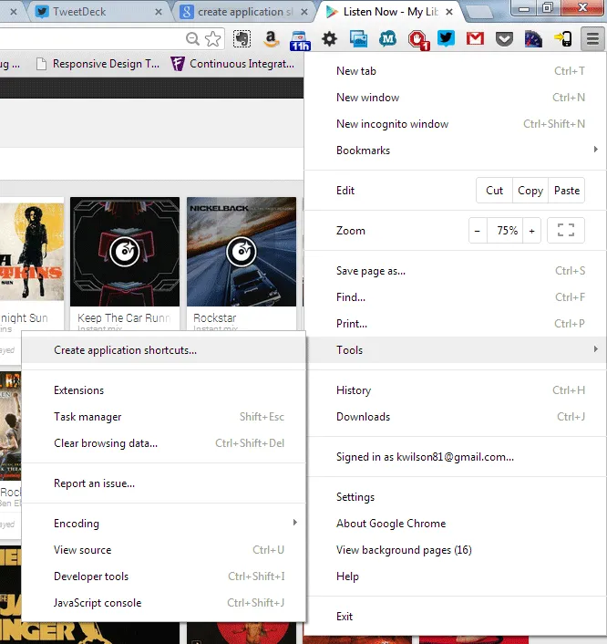607x644 pixels.
Task: Open the Gmail extension icon
Action: [475, 38]
